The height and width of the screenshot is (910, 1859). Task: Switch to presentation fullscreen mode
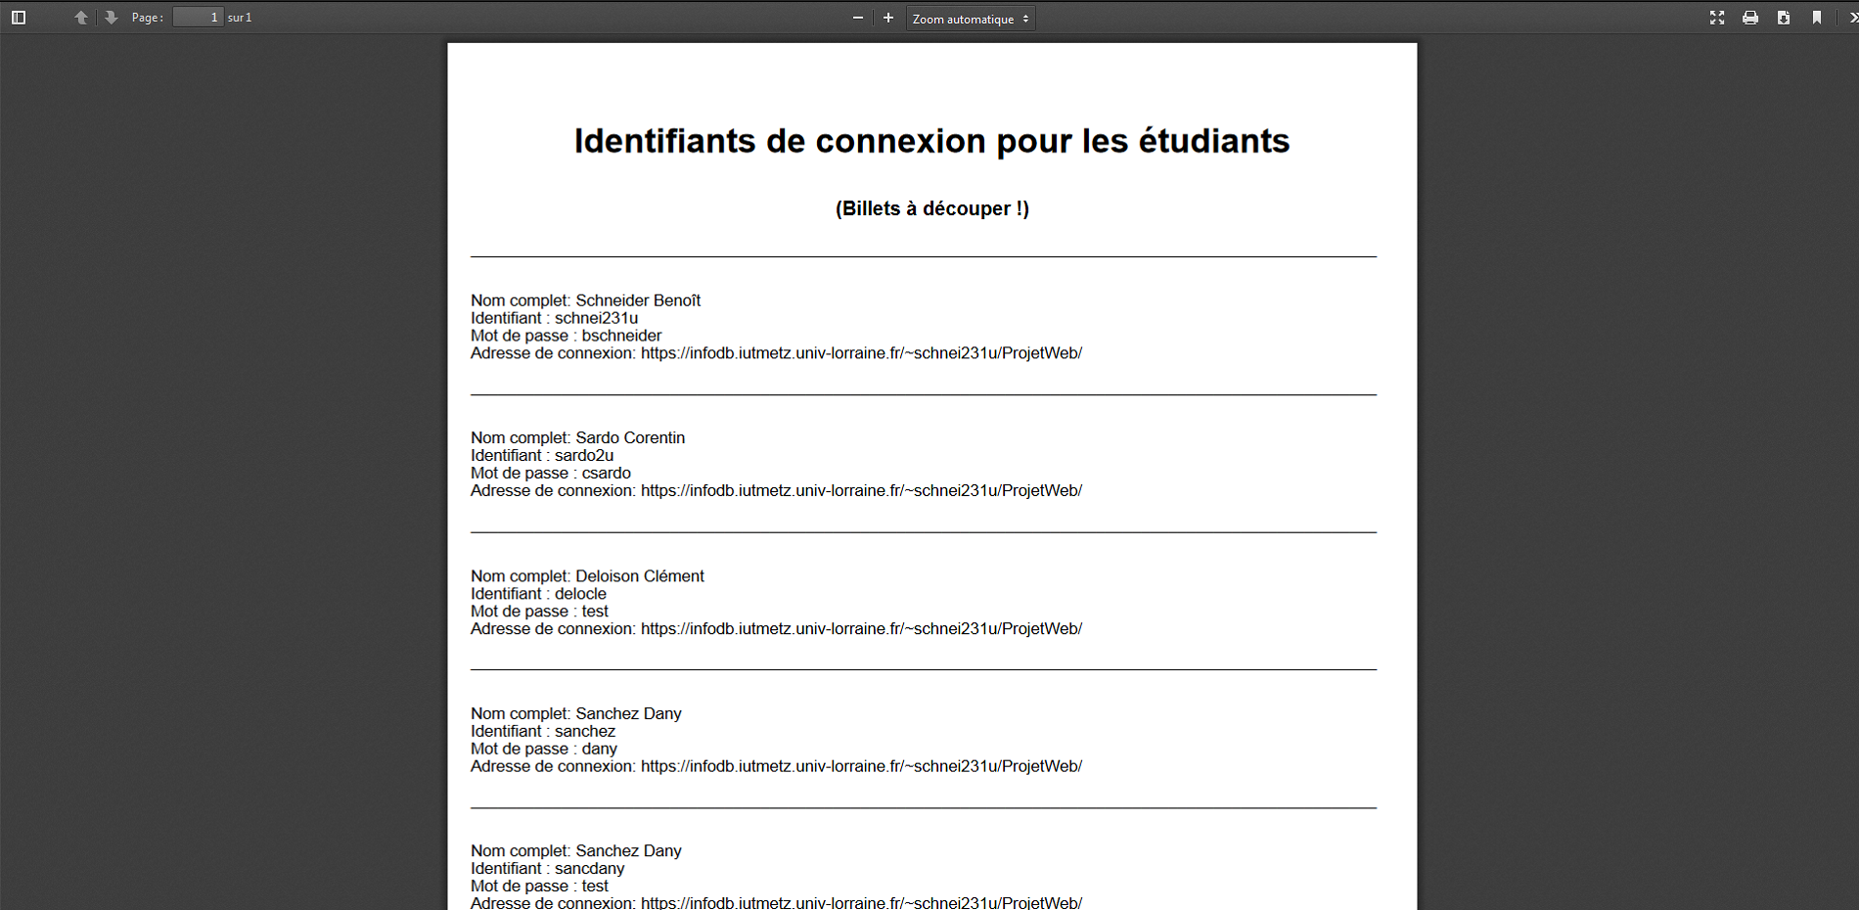click(1717, 18)
